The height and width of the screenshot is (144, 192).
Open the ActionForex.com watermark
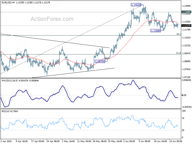pyautogui.click(x=52, y=19)
